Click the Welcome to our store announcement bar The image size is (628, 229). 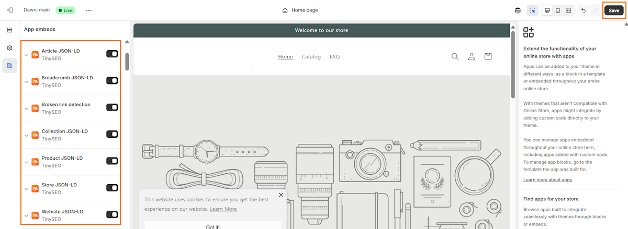[x=321, y=30]
